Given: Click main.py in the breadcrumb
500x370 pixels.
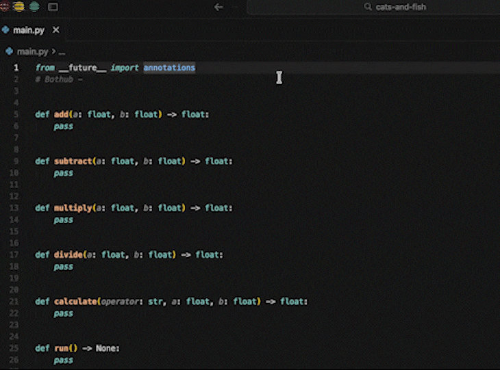Looking at the screenshot, I should [32, 51].
